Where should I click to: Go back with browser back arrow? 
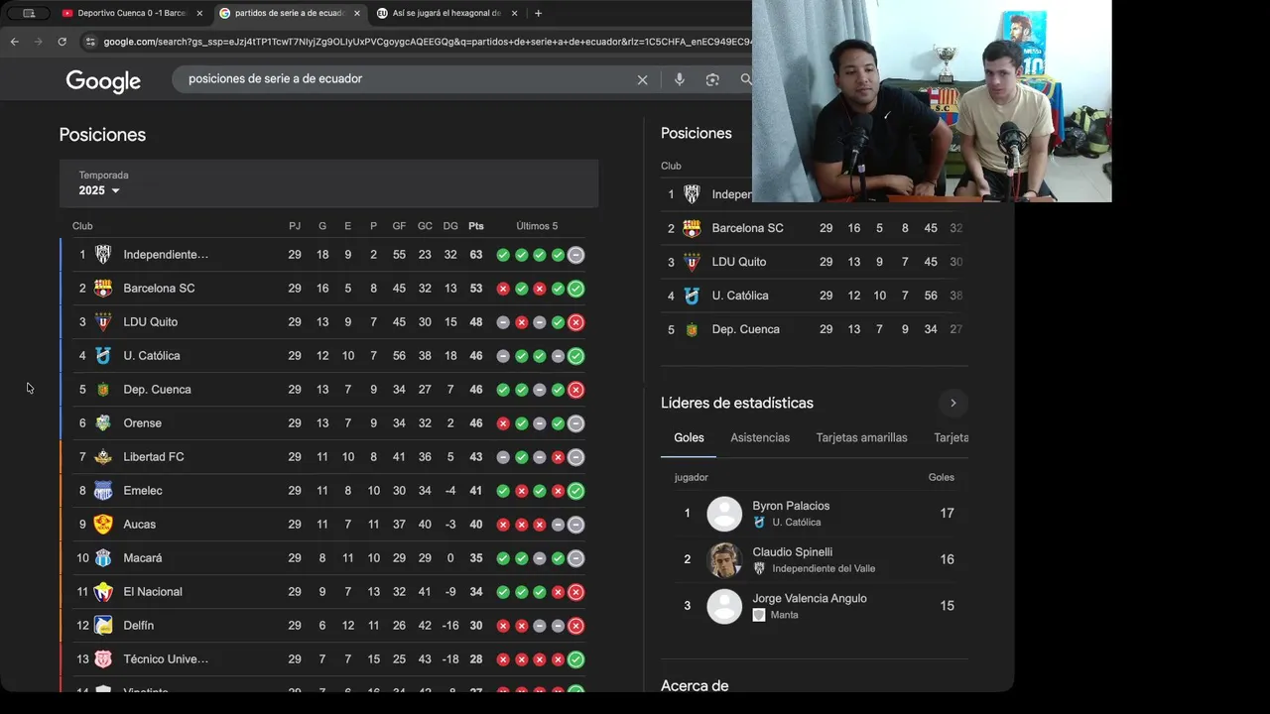coord(15,42)
